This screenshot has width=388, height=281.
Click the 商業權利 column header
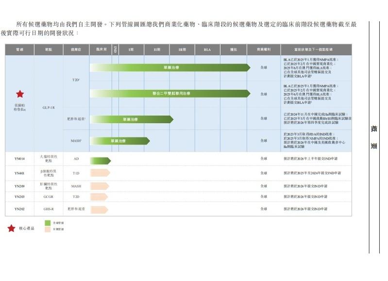(263, 50)
